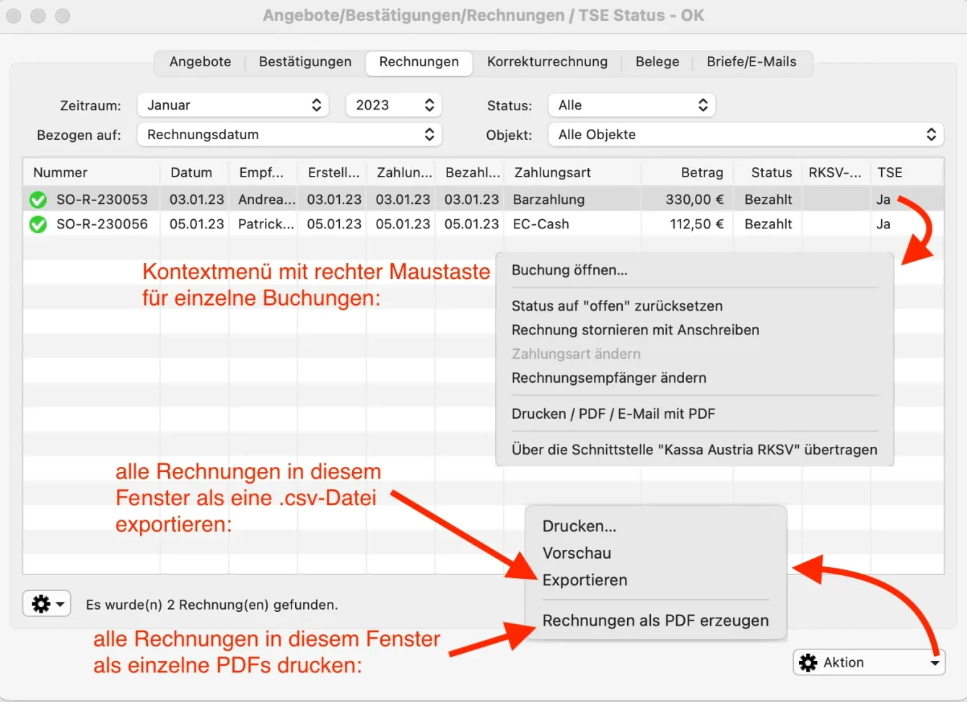The width and height of the screenshot is (967, 702).
Task: Click green checkmark icon of SO-R-230053
Action: (38, 200)
